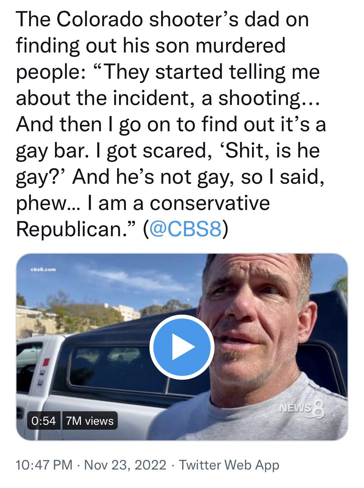Click the Nov 23, 2022 date

(x=125, y=465)
